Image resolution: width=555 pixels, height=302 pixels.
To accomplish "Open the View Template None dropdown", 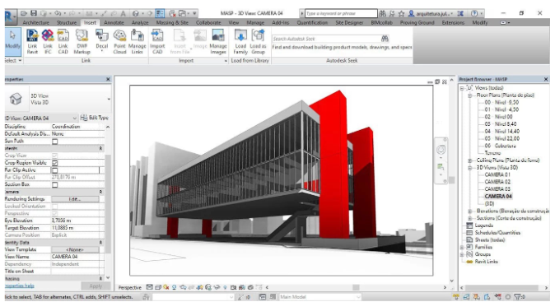I will pyautogui.click(x=75, y=249).
